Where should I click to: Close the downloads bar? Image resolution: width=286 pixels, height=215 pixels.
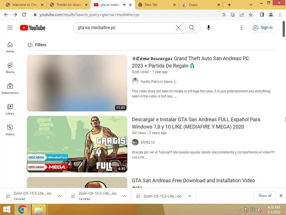(x=281, y=196)
